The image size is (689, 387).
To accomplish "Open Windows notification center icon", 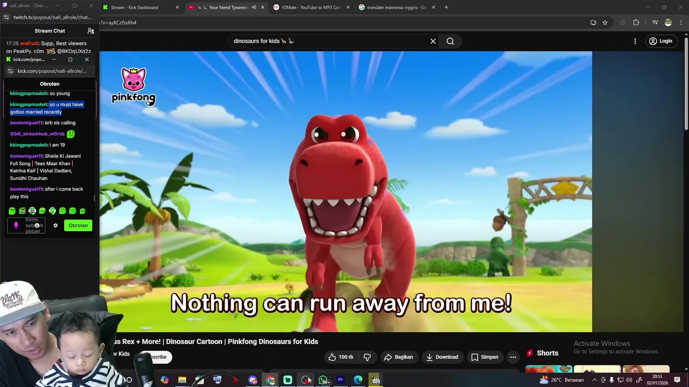I will pyautogui.click(x=677, y=380).
